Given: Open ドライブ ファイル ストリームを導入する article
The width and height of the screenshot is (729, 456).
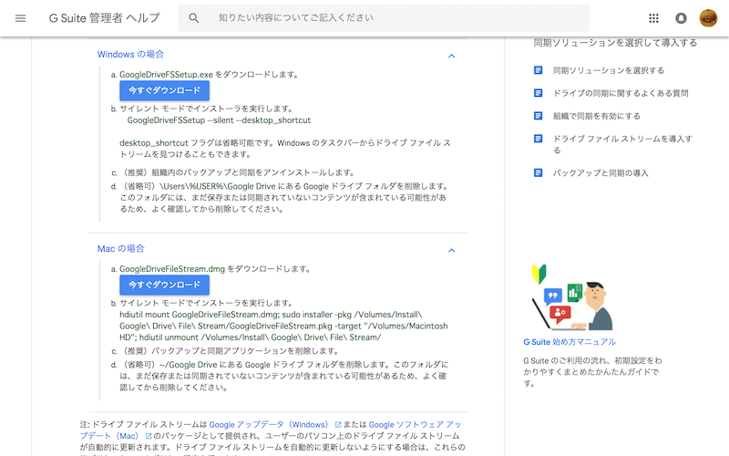Looking at the screenshot, I should tap(622, 145).
